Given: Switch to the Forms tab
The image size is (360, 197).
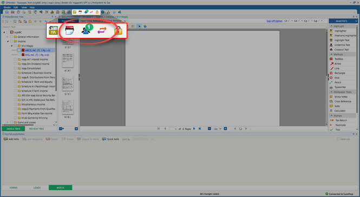Looking at the screenshot, I should [14, 188].
